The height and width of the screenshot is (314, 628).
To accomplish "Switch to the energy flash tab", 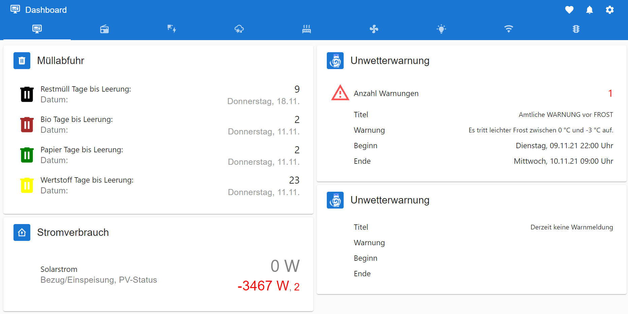I will [x=172, y=29].
